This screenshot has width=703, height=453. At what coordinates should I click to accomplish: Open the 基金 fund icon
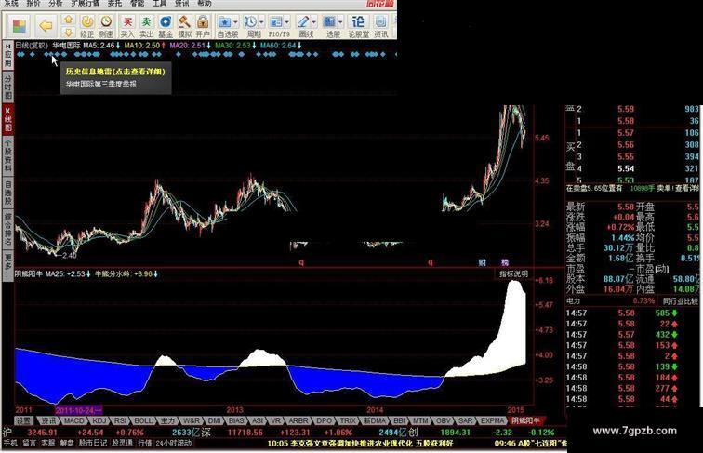(166, 26)
